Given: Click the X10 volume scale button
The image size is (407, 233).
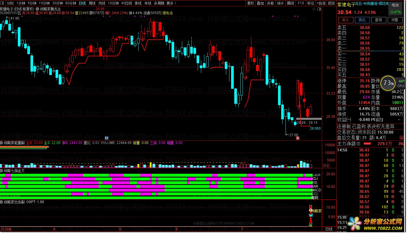Looking at the screenshot, I should [326, 166].
